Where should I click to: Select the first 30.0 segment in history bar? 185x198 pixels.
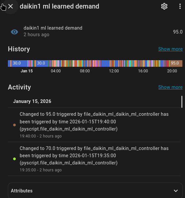(x=19, y=63)
